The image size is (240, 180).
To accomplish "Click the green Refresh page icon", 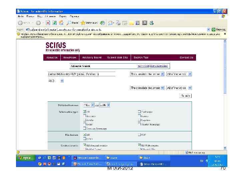I will pos(55,23).
